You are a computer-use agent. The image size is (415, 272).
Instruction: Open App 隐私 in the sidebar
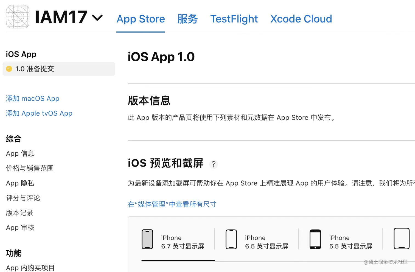(x=20, y=183)
